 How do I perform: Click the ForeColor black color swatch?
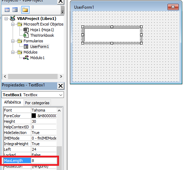pyautogui.click(x=34, y=116)
